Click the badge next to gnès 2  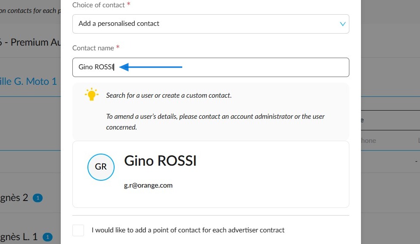(x=38, y=198)
